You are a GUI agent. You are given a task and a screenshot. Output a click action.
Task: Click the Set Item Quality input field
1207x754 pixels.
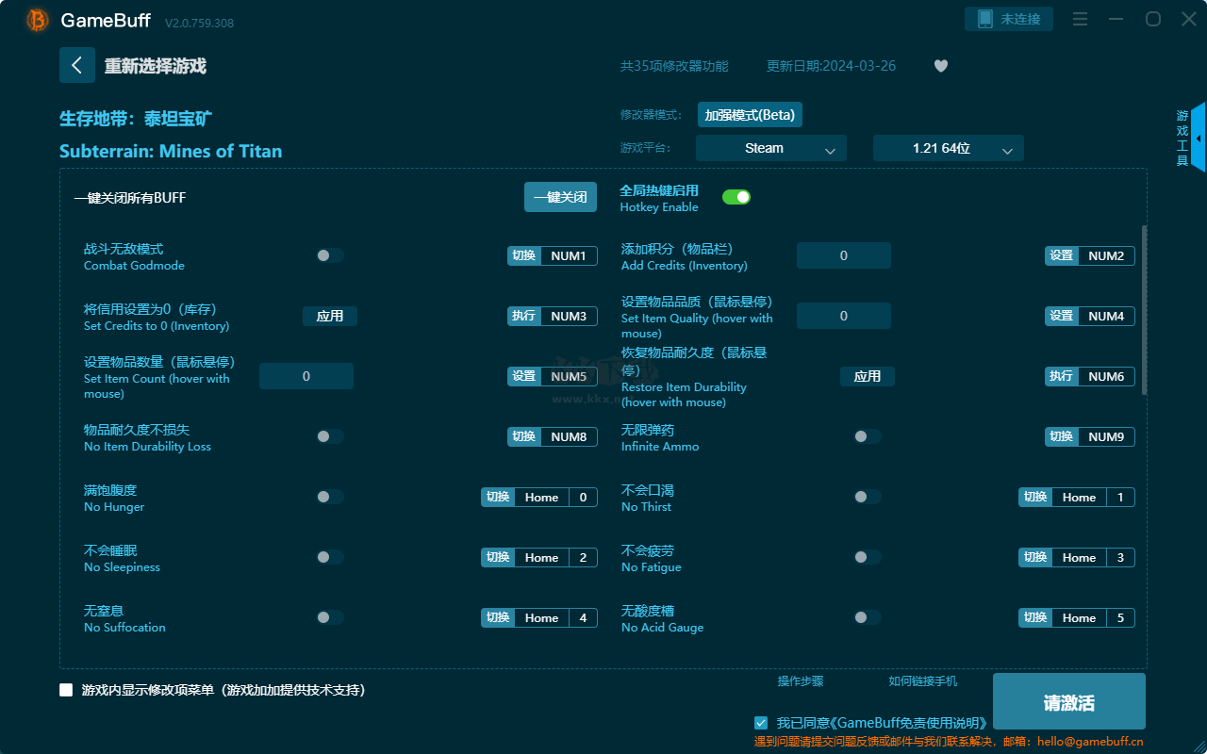[x=844, y=316]
